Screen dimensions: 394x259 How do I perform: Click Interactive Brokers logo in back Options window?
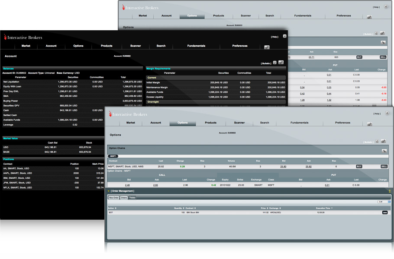click(140, 7)
